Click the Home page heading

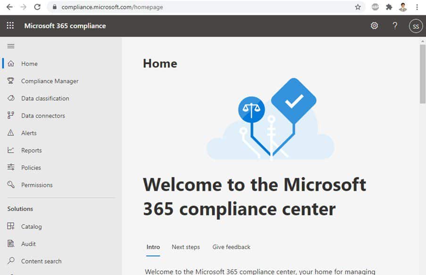[160, 64]
